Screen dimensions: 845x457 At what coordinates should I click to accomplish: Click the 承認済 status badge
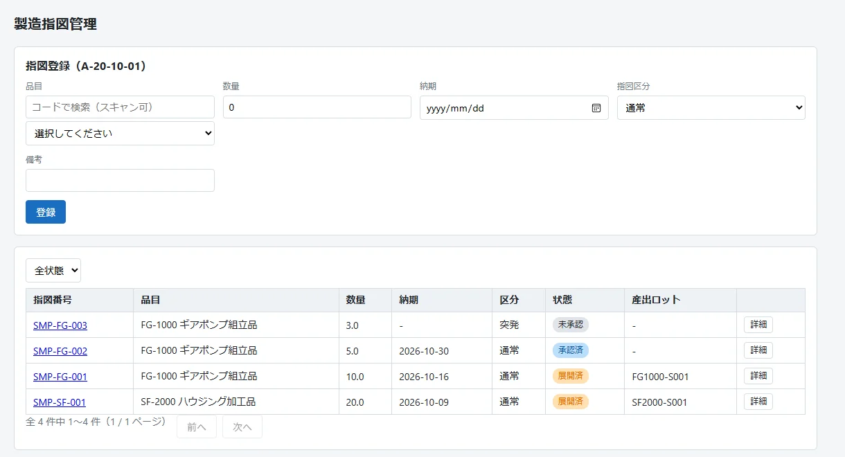pyautogui.click(x=571, y=350)
